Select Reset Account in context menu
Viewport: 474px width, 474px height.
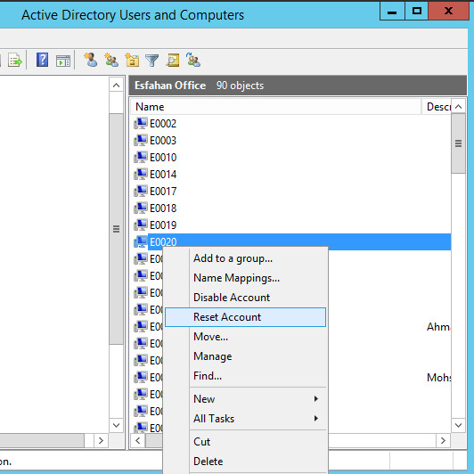pyautogui.click(x=246, y=317)
